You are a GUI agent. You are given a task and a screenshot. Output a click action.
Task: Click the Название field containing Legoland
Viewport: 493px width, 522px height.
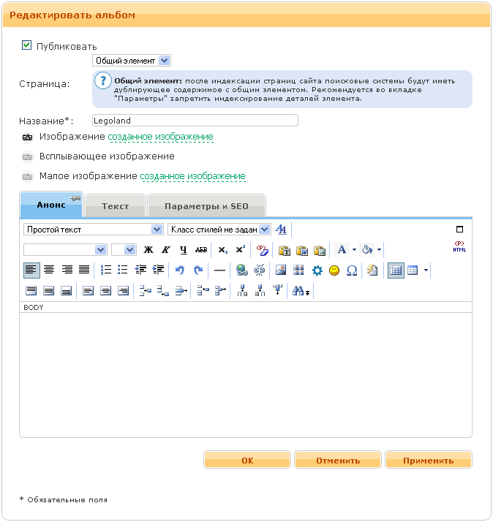pyautogui.click(x=195, y=121)
